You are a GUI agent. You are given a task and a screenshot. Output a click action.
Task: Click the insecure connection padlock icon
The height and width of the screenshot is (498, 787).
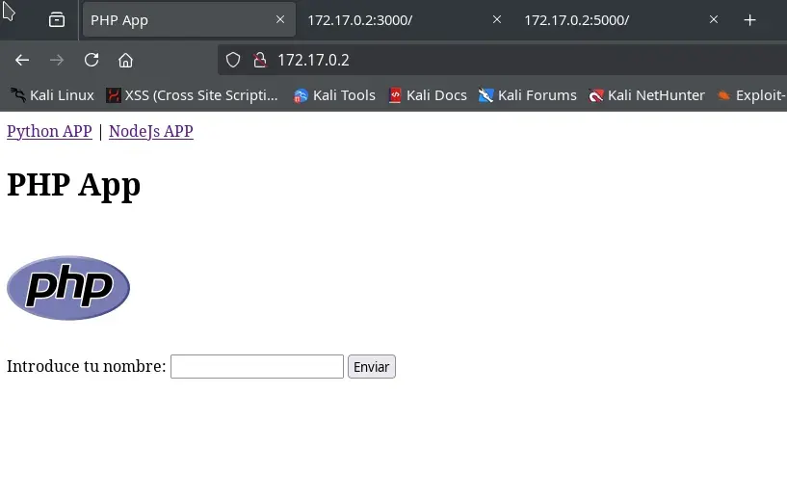pos(259,61)
